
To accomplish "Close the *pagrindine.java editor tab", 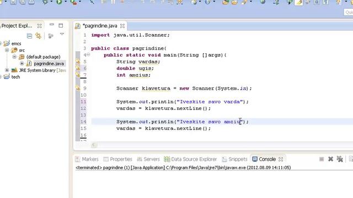I will click(x=122, y=26).
